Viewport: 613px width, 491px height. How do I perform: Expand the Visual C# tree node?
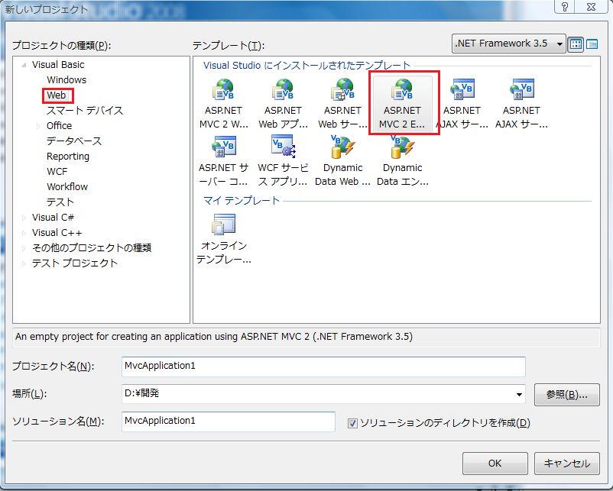click(23, 217)
